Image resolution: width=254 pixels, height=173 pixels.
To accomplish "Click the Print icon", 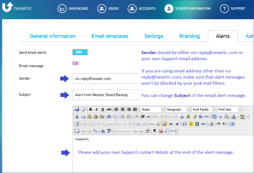I will click(211, 124).
